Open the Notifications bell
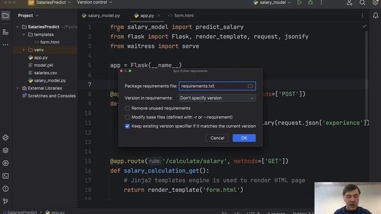This screenshot has width=381, height=214. 376,15
